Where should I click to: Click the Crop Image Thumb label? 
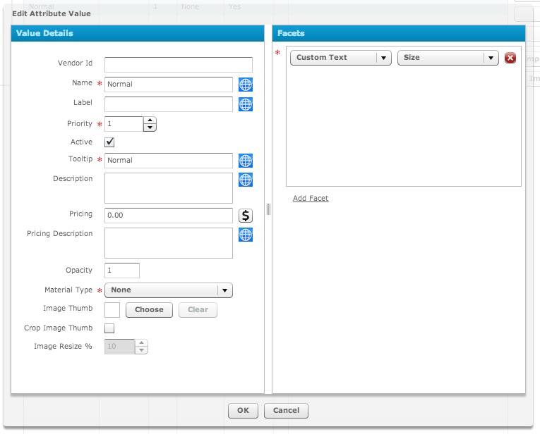point(58,328)
